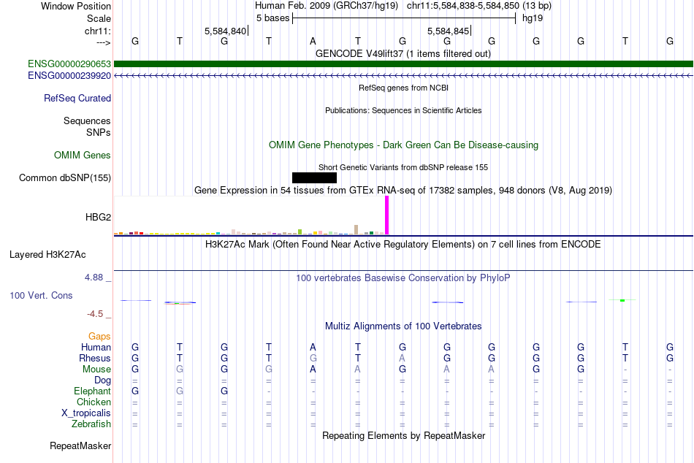Viewport: 694px width, 463px height.
Task: Click the ENSG00000239920 arrowed transcript line
Action: (403, 76)
